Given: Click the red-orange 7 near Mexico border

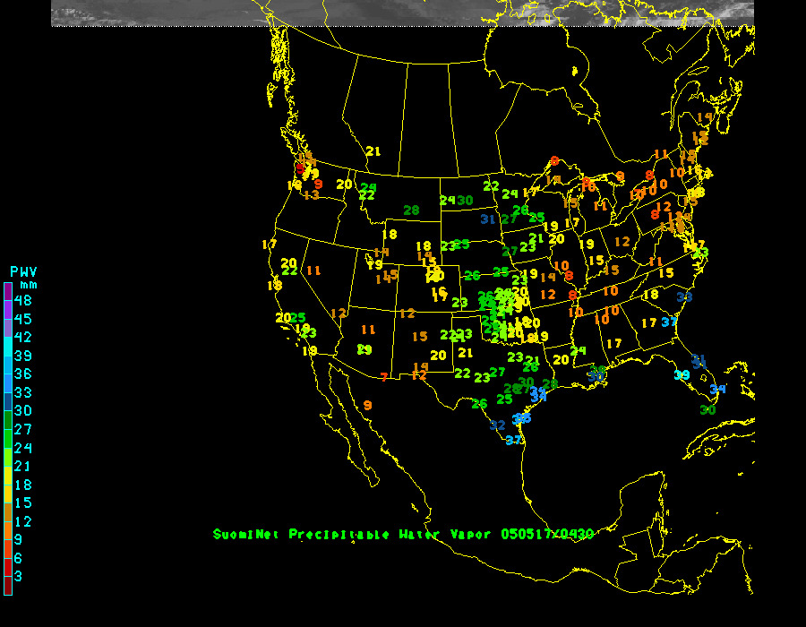Looking at the screenshot, I should pos(384,377).
